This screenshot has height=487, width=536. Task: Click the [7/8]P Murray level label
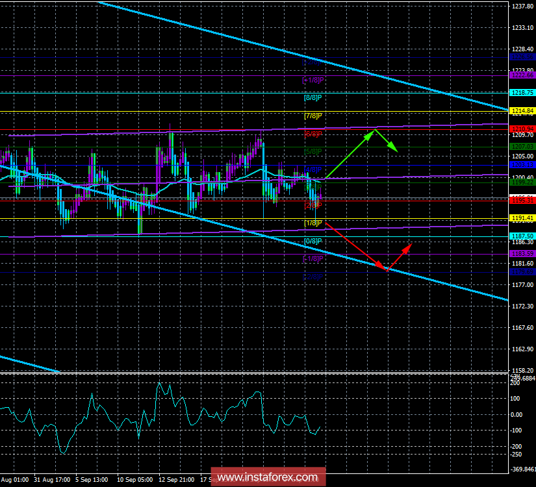click(313, 116)
